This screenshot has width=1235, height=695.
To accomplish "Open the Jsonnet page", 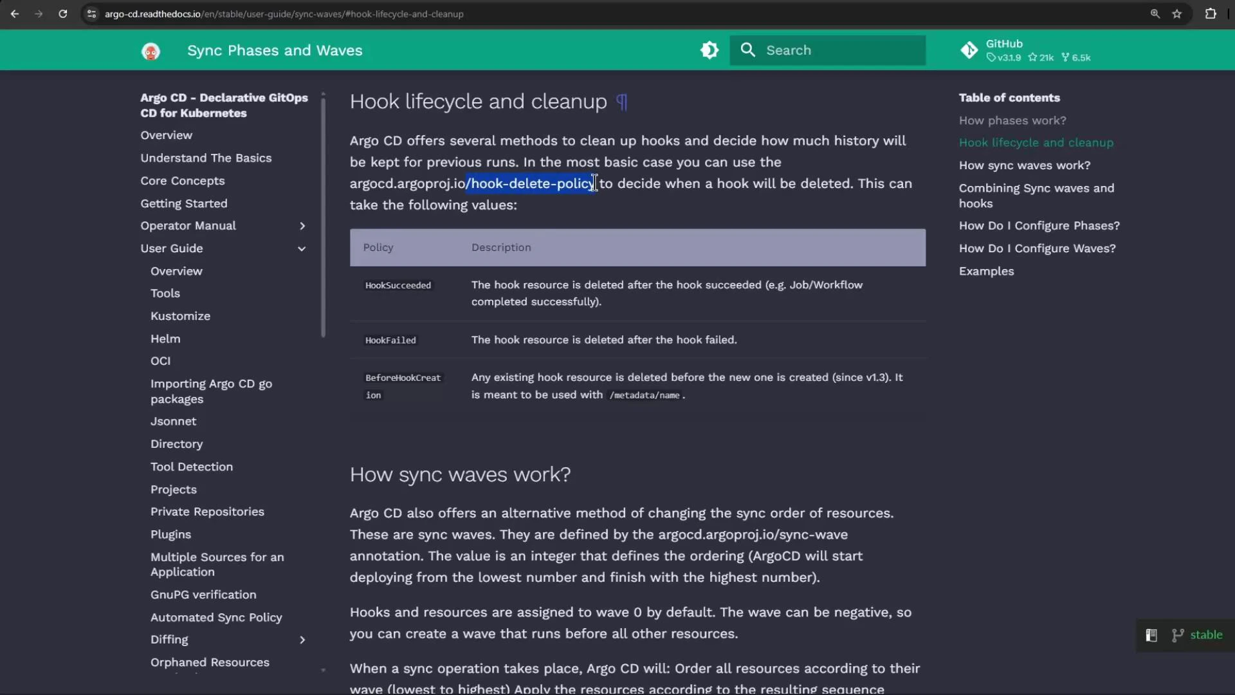I will (173, 422).
